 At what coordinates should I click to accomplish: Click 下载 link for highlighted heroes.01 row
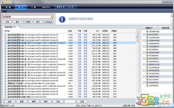tap(79, 43)
